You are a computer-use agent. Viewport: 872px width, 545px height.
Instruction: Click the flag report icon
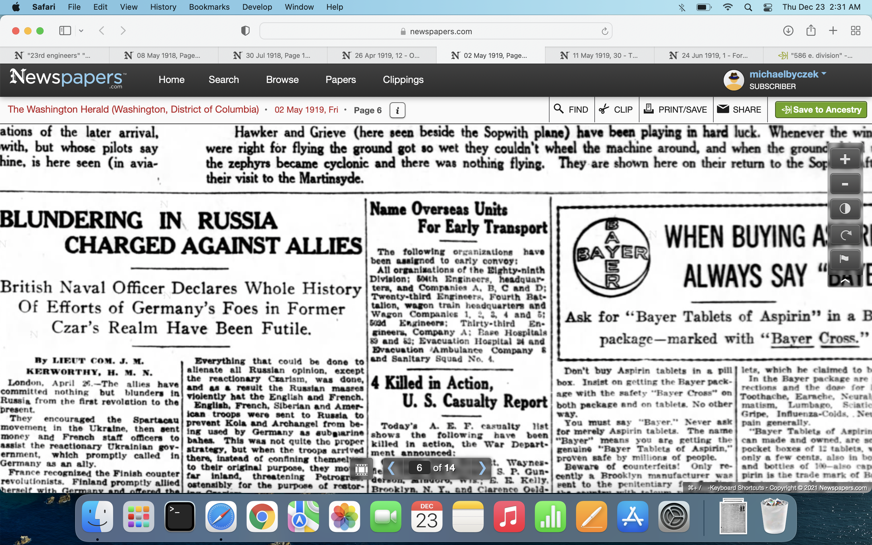(x=845, y=259)
